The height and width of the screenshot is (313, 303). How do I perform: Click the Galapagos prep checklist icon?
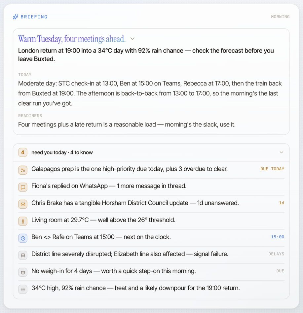tap(23, 170)
